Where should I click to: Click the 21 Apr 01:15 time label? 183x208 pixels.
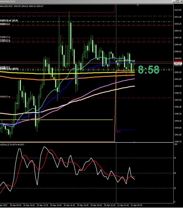[x=123, y=205]
